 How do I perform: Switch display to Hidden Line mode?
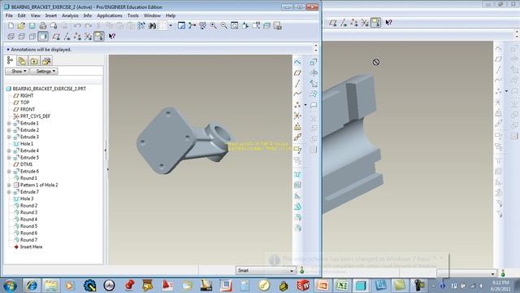[21, 36]
